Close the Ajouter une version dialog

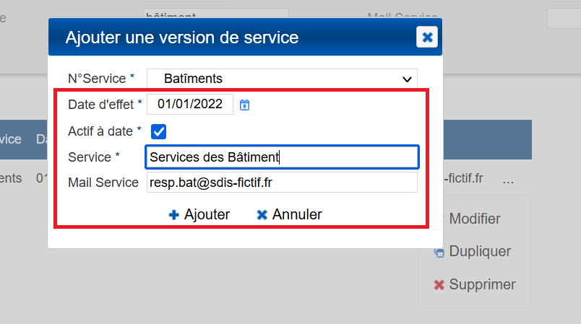point(427,37)
